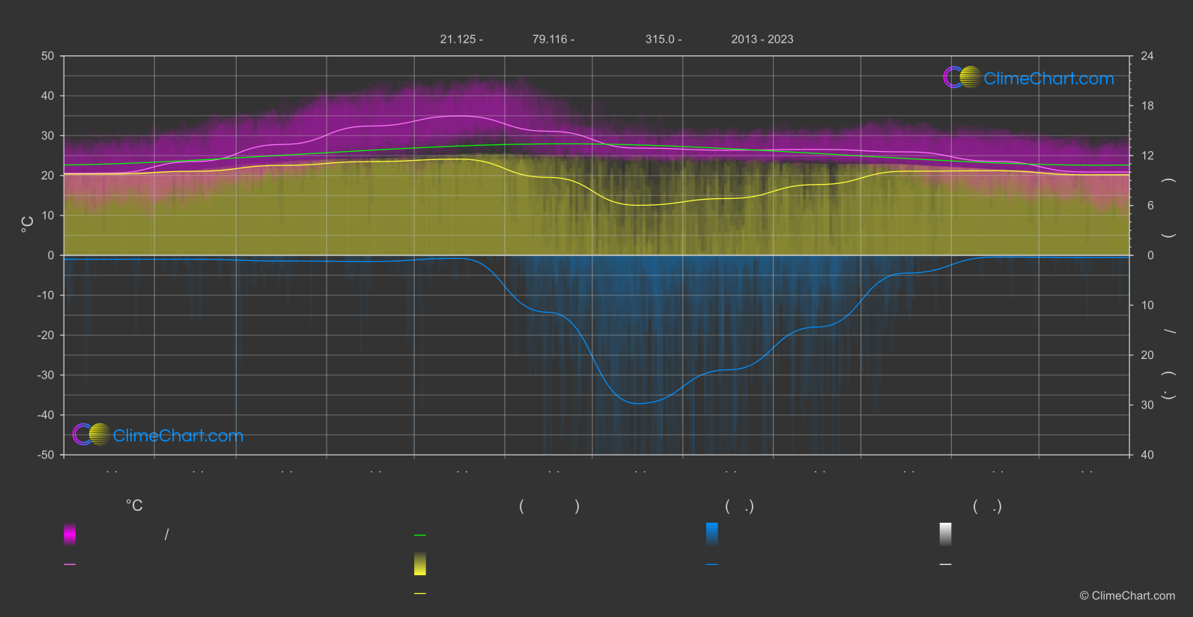1193x617 pixels.
Task: Click the °C label on left axis
Action: [x=28, y=224]
